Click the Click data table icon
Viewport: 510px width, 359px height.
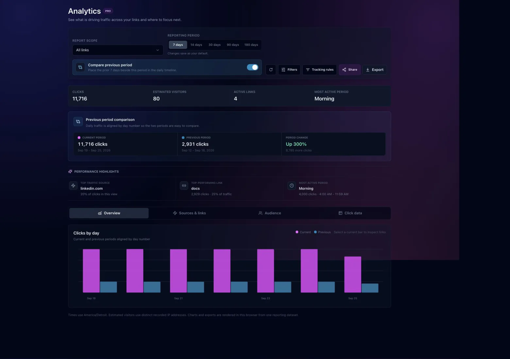click(x=340, y=213)
